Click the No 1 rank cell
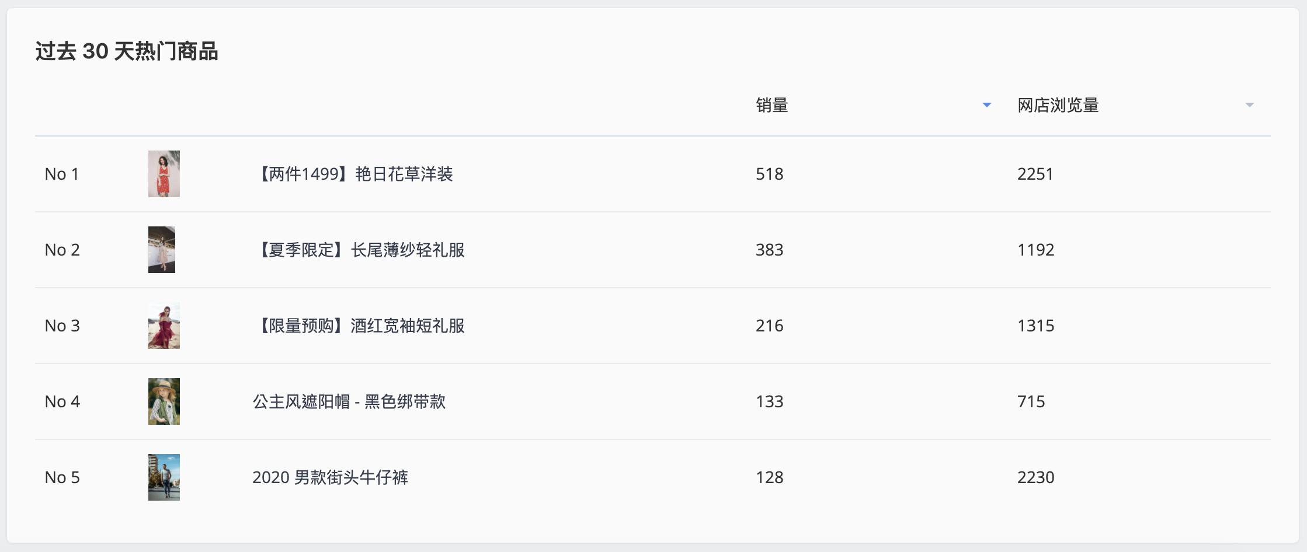This screenshot has width=1307, height=552. [x=62, y=174]
